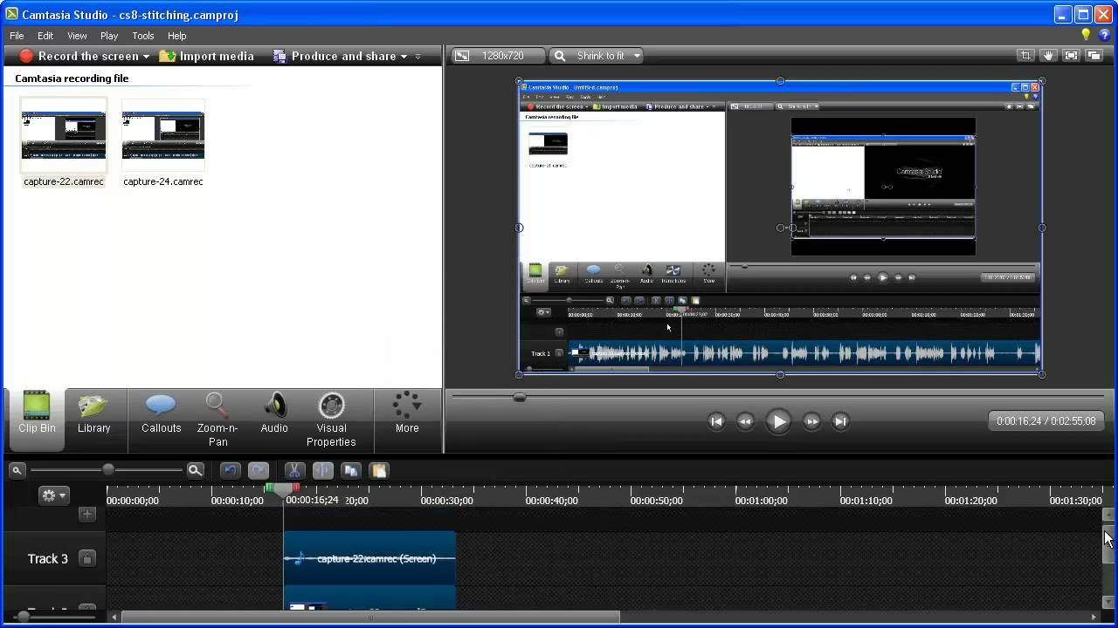Toggle the Track 3 lock

pos(86,558)
